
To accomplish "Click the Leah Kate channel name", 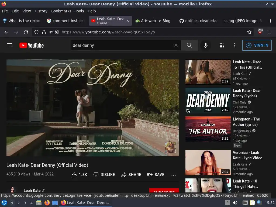I will click(32, 190).
